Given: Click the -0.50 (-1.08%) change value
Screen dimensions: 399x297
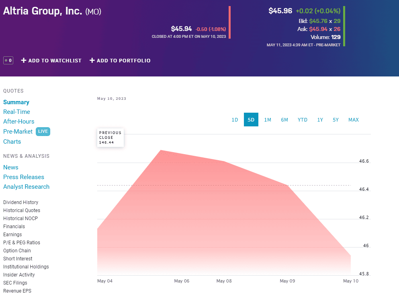Looking at the screenshot, I should [211, 29].
